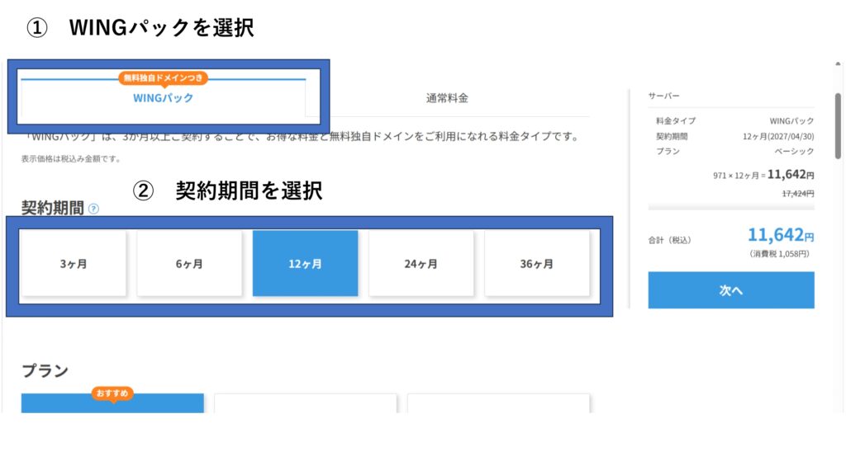Click the WINGパック value under 料金タイプ

click(791, 121)
